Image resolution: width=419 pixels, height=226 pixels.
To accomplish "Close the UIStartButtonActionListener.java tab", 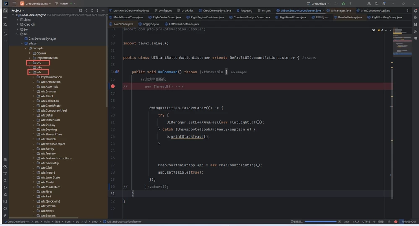I will [x=323, y=10].
